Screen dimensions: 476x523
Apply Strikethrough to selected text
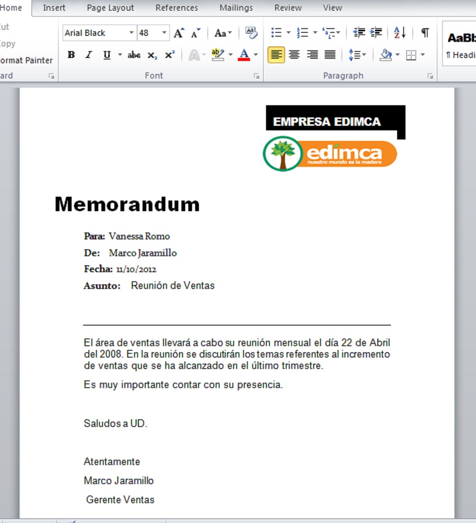134,55
